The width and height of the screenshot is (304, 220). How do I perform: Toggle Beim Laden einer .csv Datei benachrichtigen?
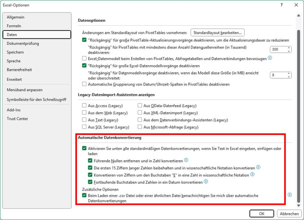click(84, 195)
